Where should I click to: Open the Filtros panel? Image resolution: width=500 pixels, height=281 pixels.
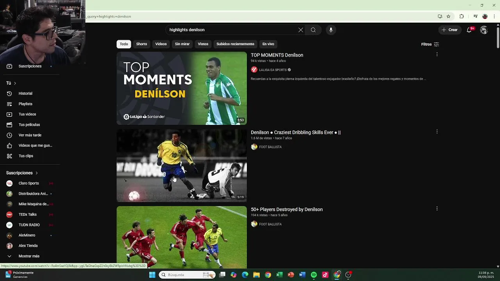[430, 44]
